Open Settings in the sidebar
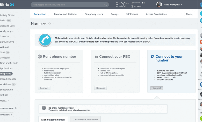The height and width of the screenshot is (122, 202). (4, 95)
